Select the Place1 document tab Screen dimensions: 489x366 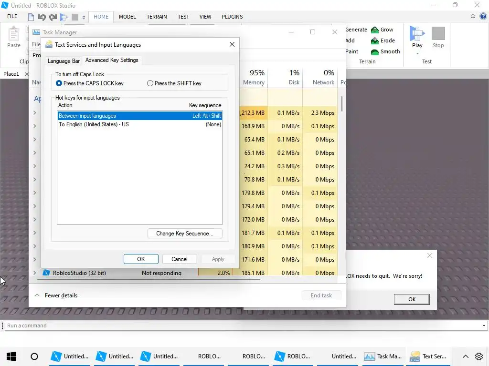coord(11,74)
